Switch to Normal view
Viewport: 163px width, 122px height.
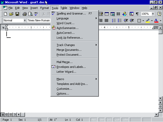click(x=3, y=115)
